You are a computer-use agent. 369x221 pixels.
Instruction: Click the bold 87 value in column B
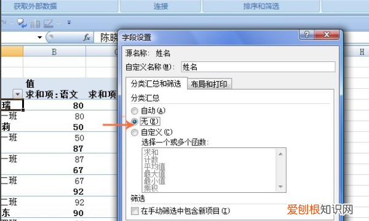(78, 149)
